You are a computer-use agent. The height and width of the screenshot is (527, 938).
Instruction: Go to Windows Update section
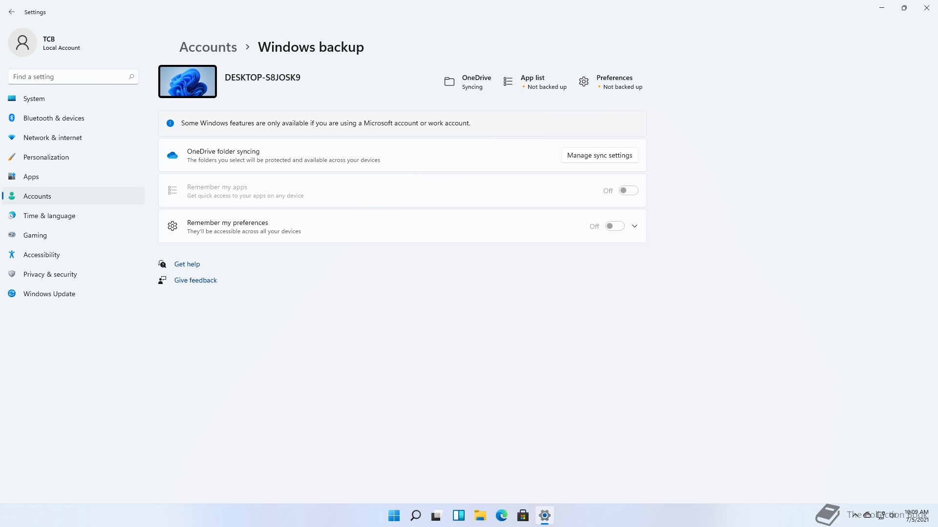49,294
